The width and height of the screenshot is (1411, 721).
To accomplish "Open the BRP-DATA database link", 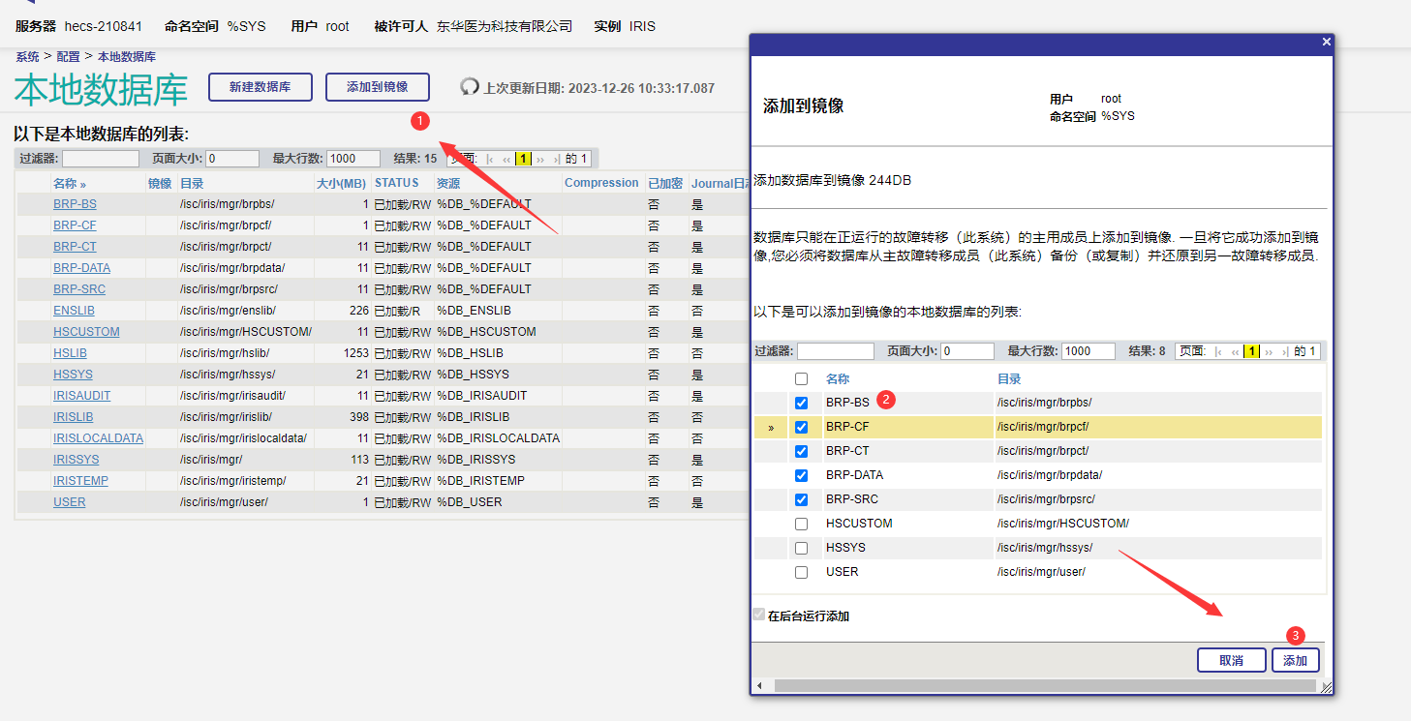I will pos(81,268).
